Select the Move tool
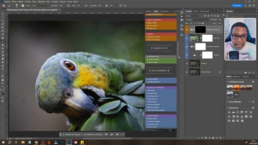This screenshot has height=145, width=258. click(x=2, y=13)
